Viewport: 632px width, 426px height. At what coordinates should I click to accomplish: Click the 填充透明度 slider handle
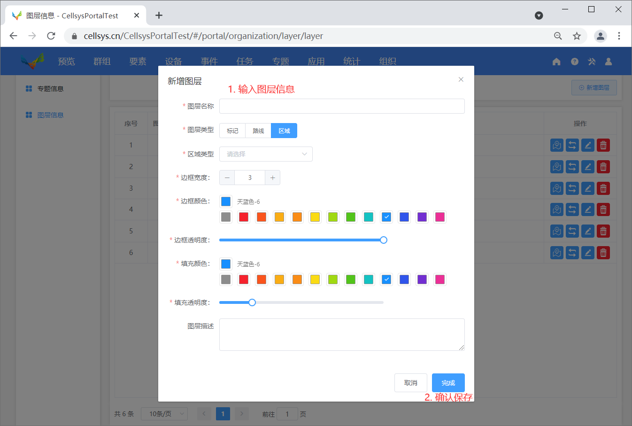click(252, 302)
